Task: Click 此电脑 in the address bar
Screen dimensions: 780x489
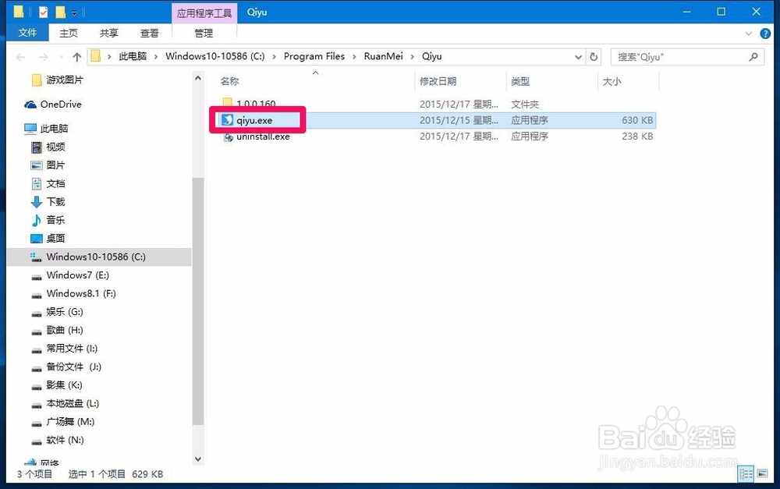Action: click(133, 56)
